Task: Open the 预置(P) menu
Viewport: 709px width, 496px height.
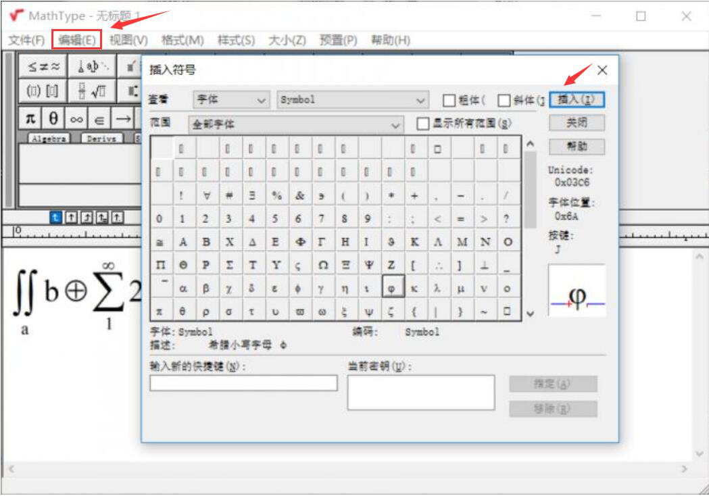Action: point(338,41)
